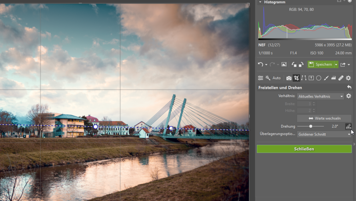Click the Drehung rotation slider handle
This screenshot has width=356, height=201.
[x=311, y=126]
